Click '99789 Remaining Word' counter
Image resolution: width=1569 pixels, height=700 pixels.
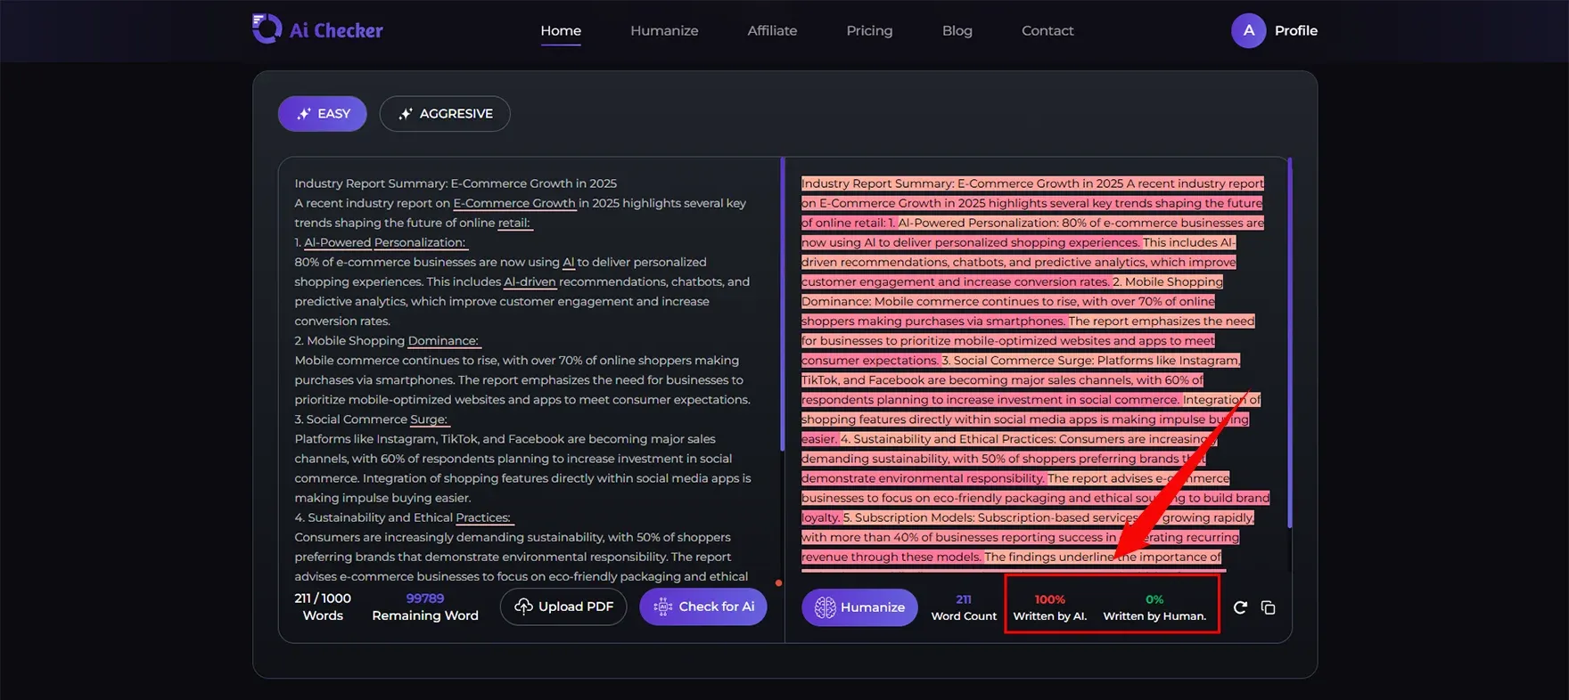pos(425,606)
